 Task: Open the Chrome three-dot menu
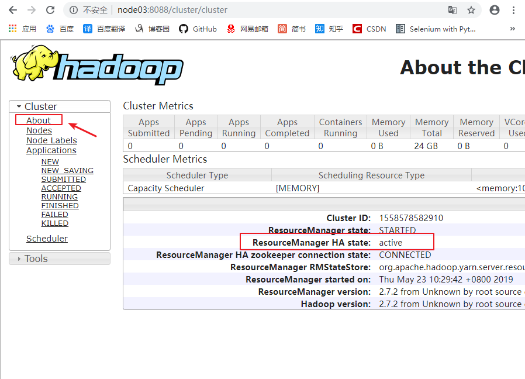tap(513, 10)
